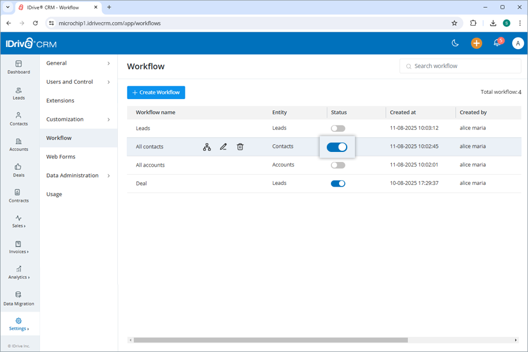The image size is (528, 352).
Task: Turn off the Deal workflow status toggle
Action: tap(338, 183)
